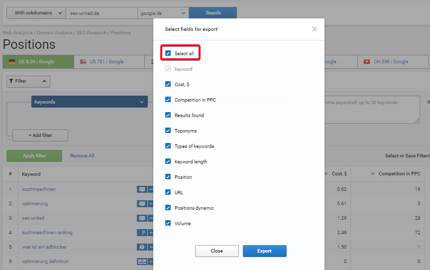The image size is (430, 270).
Task: Uncheck the Competition in PPC export field
Action: [x=168, y=100]
